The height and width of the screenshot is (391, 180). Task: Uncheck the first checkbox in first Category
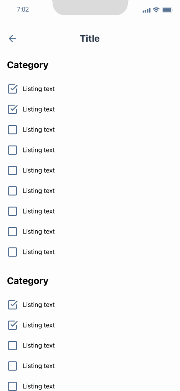point(12,89)
